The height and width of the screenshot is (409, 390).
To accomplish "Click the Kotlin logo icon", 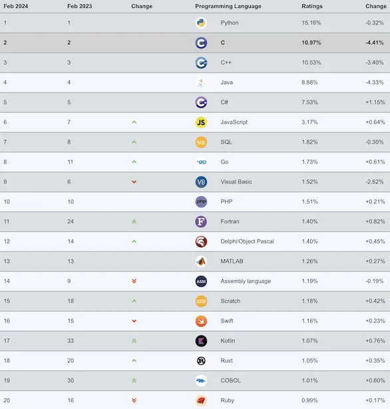I will [201, 341].
